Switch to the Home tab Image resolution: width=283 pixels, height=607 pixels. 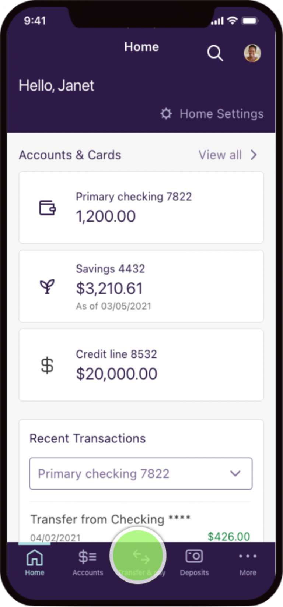(34, 561)
